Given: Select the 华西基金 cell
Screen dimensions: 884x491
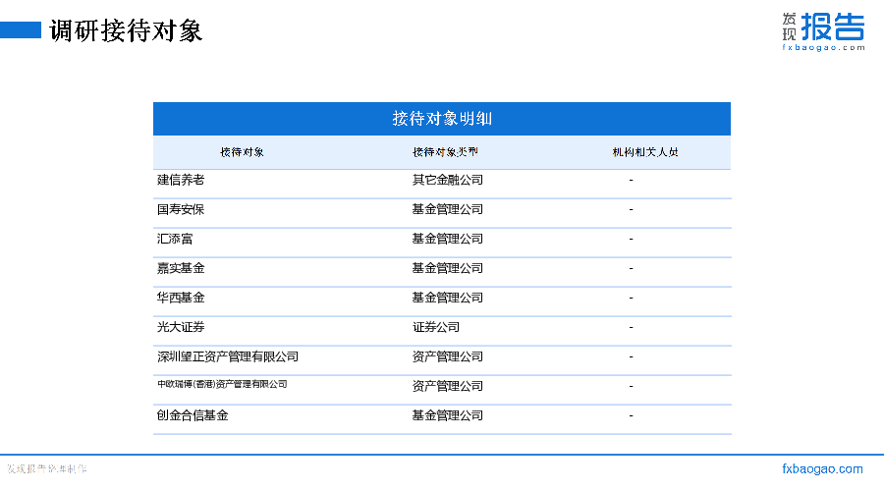Looking at the screenshot, I should pos(181,298).
